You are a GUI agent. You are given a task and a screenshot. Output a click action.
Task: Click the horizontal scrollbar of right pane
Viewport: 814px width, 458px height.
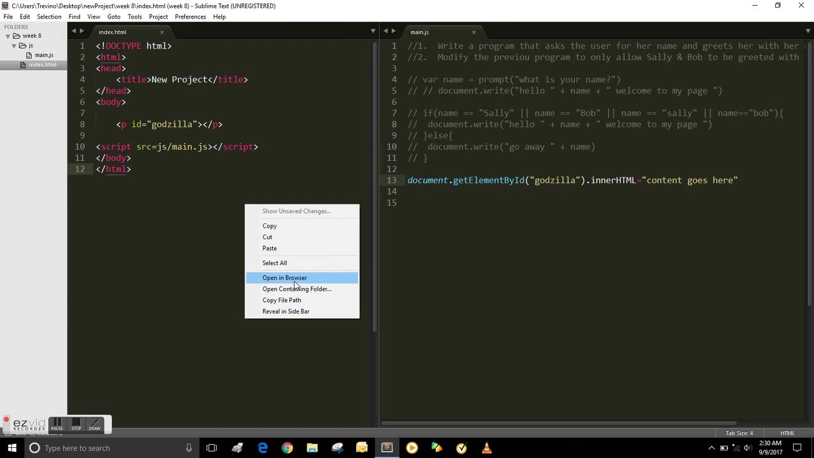[558, 423]
